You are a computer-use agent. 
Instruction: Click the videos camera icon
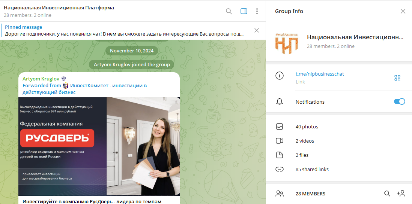point(280,141)
